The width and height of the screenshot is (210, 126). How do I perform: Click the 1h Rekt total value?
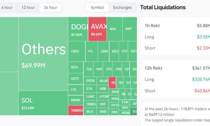click(x=203, y=25)
